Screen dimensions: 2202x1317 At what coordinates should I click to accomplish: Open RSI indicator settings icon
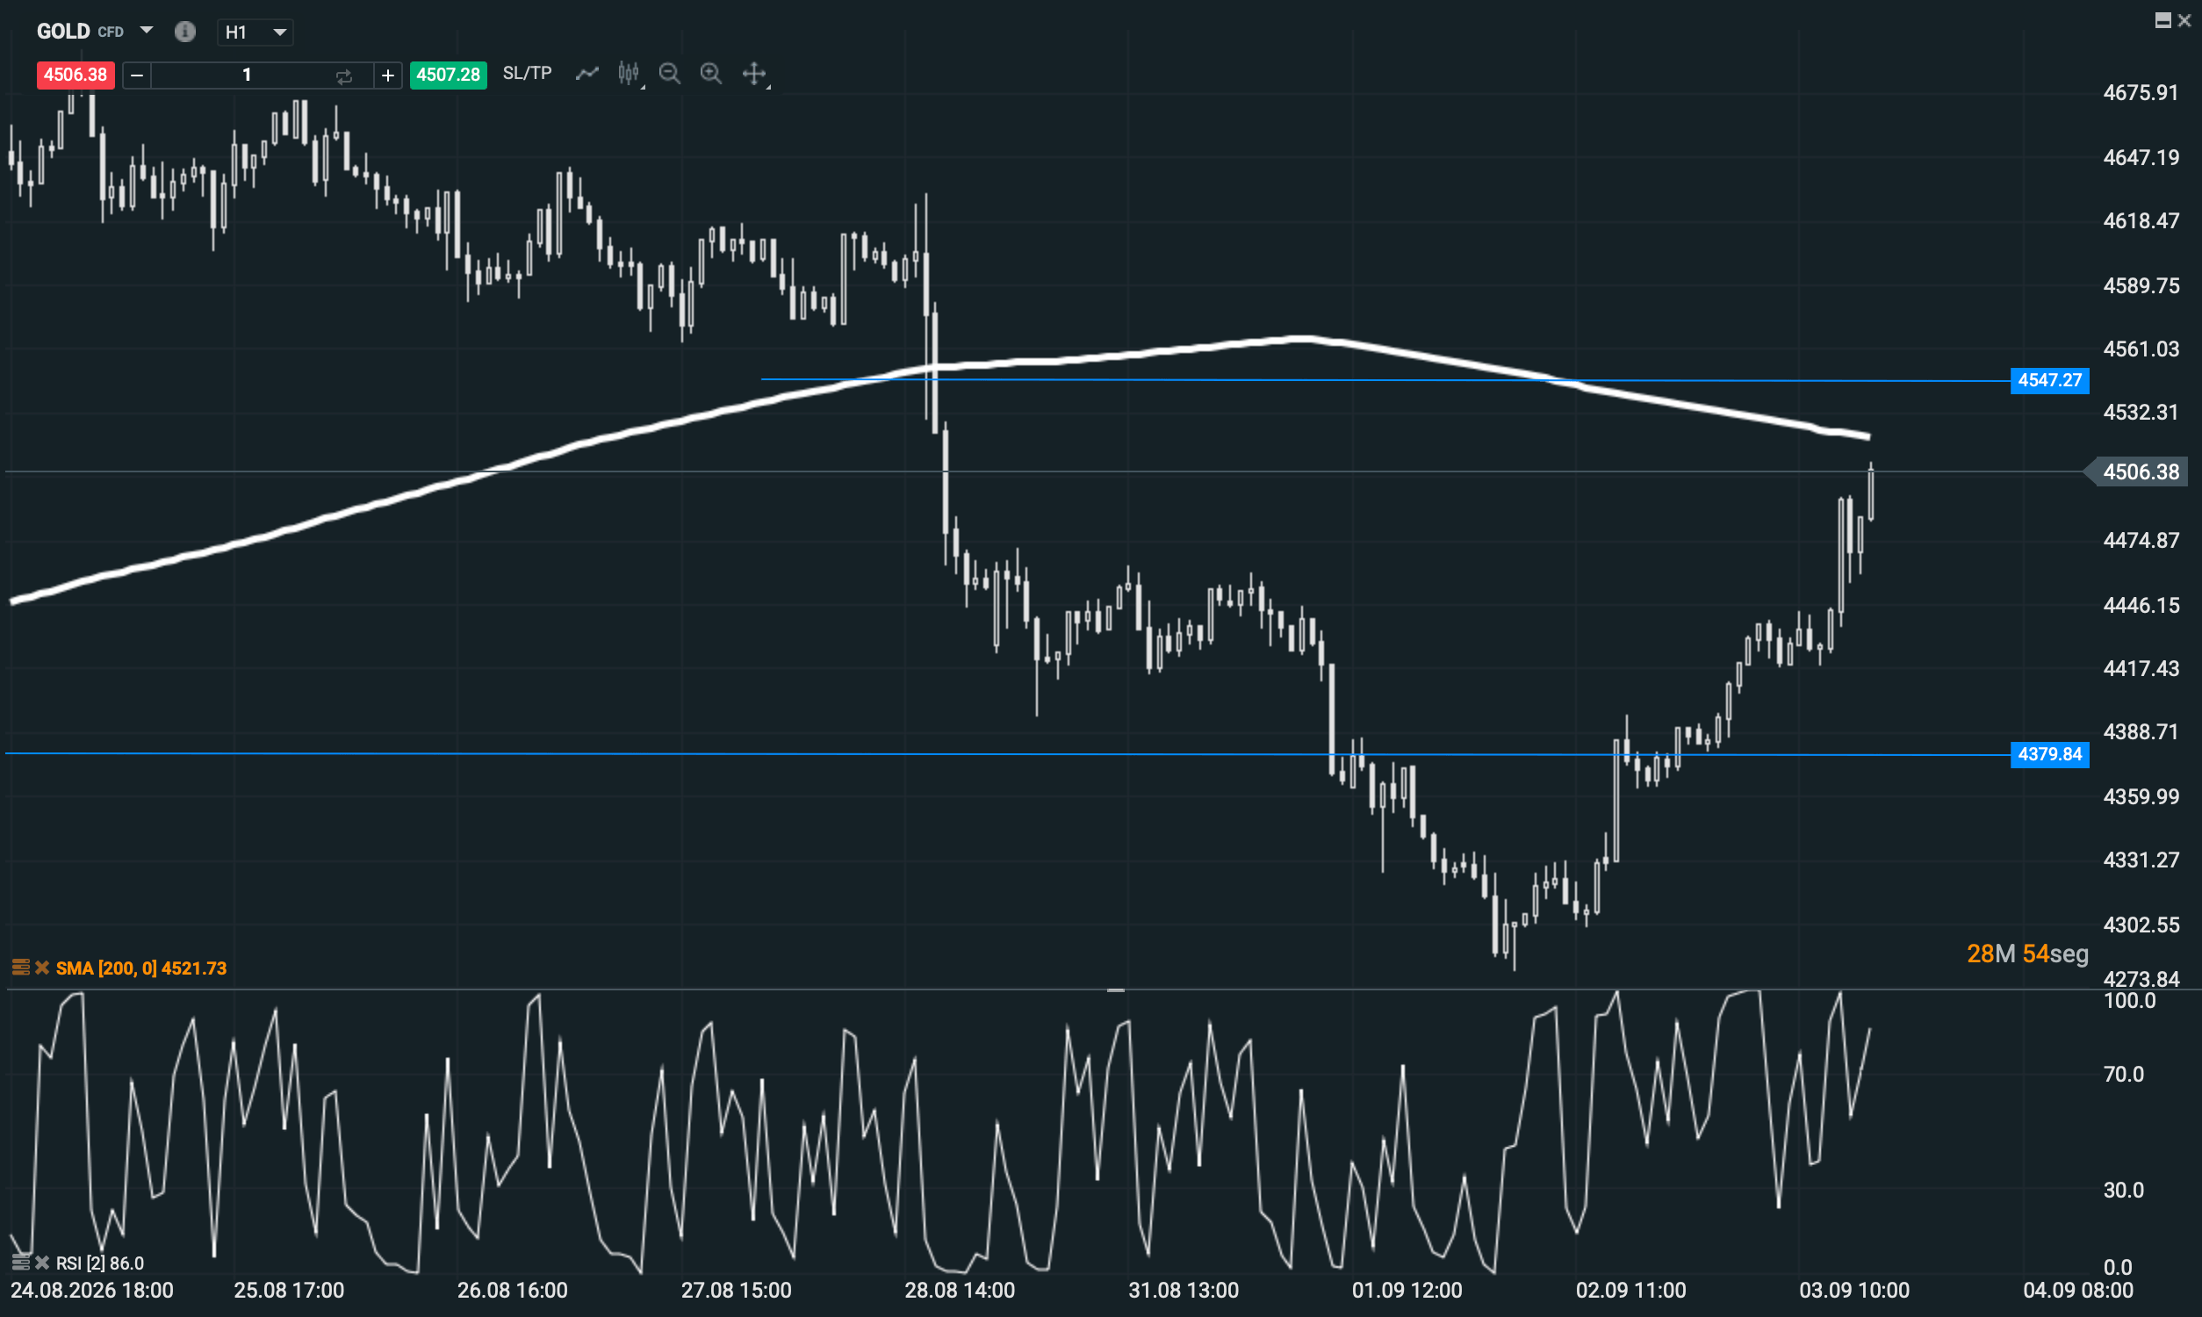[x=20, y=1262]
